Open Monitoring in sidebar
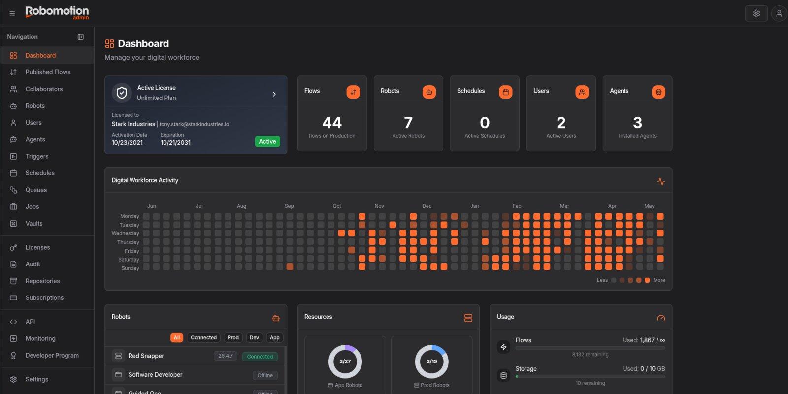Viewport: 788px width, 394px height. [x=47, y=338]
